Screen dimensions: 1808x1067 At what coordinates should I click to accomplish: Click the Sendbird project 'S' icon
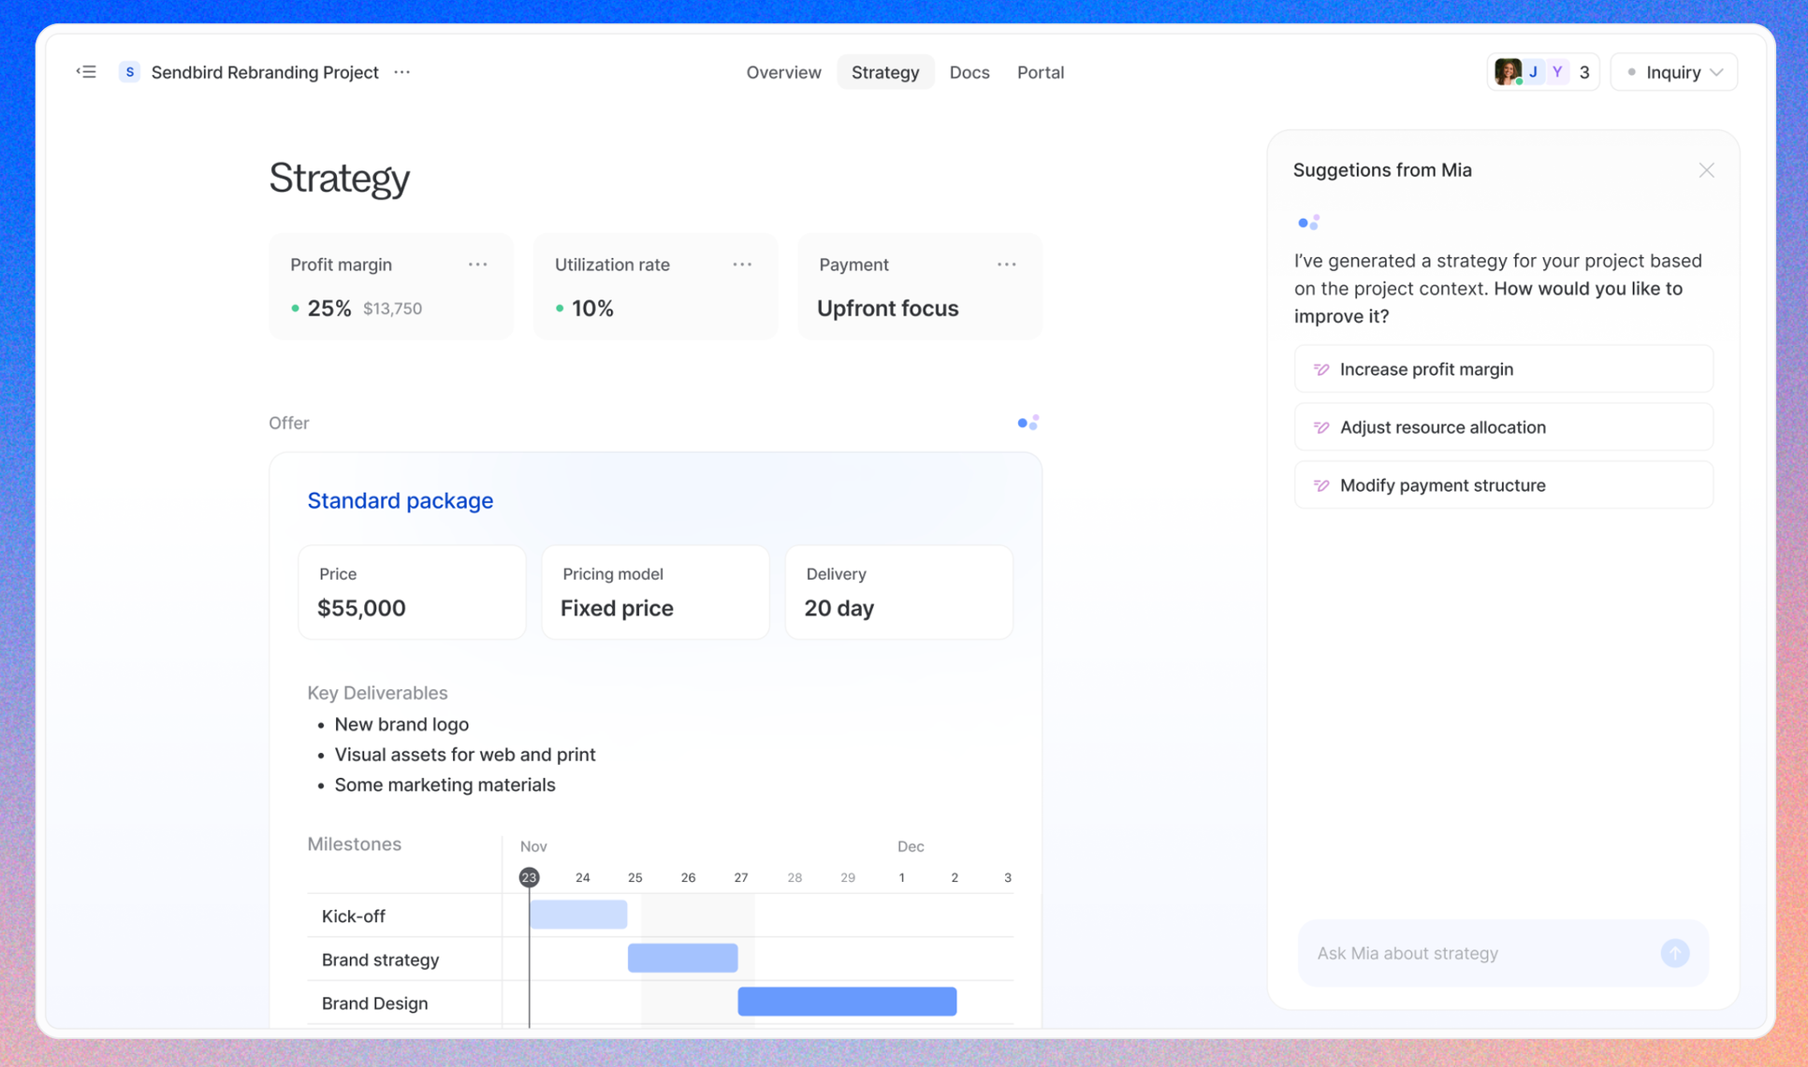click(x=129, y=72)
